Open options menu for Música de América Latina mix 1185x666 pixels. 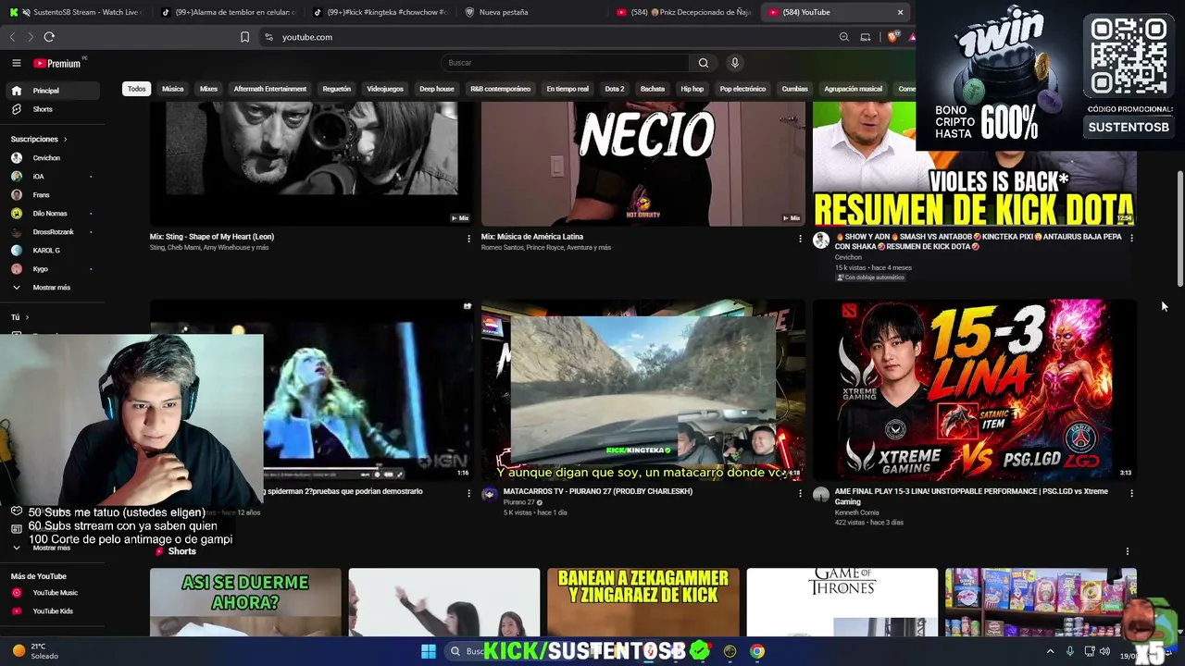click(x=800, y=239)
